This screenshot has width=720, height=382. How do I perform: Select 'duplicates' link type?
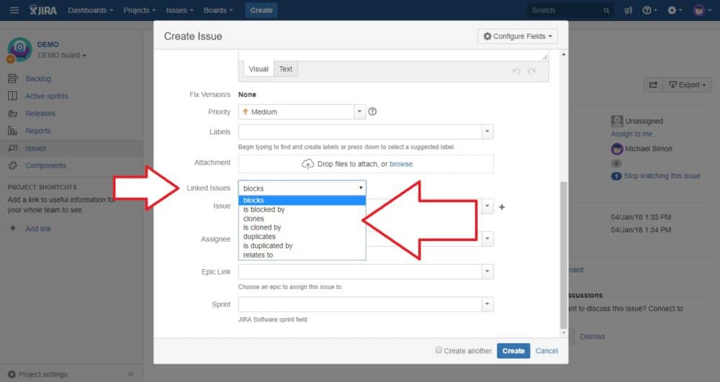pyautogui.click(x=302, y=237)
